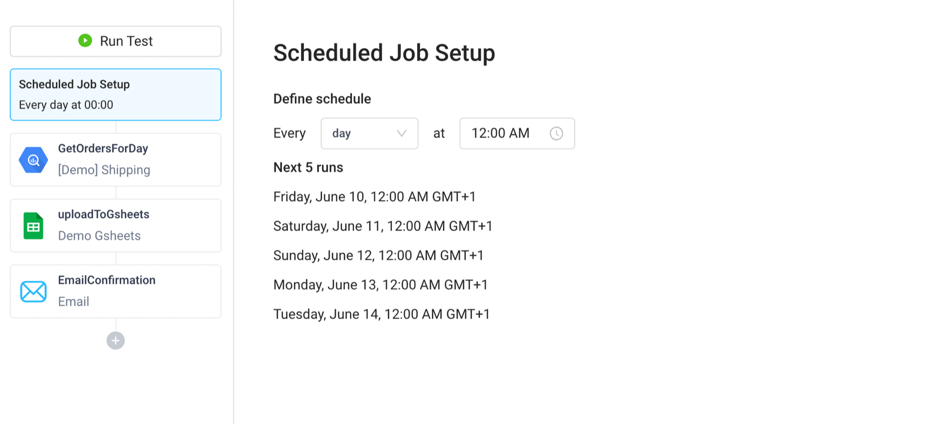Click the envelope icon on EmailConfirmation step
Viewport: 943px width, 424px height.
pyautogui.click(x=33, y=292)
